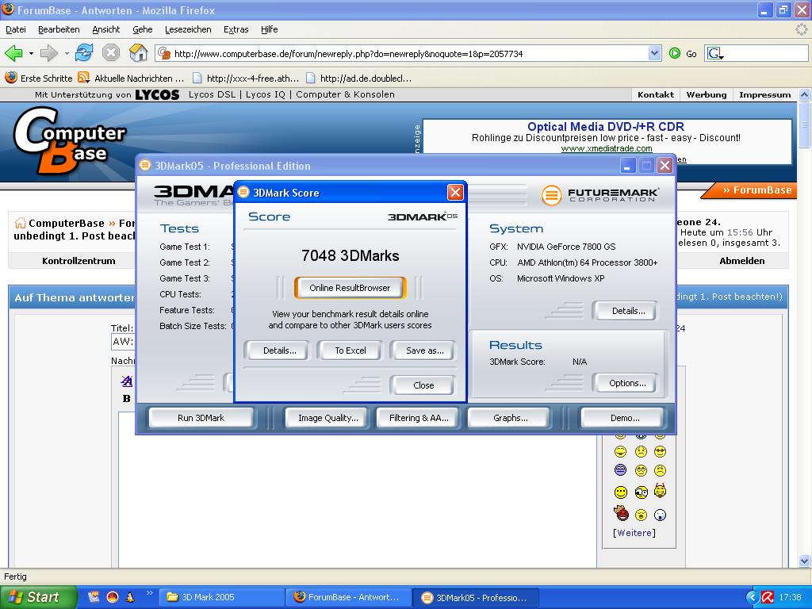Image resolution: width=812 pixels, height=609 pixels.
Task: Click the Save as... button
Action: (x=425, y=350)
